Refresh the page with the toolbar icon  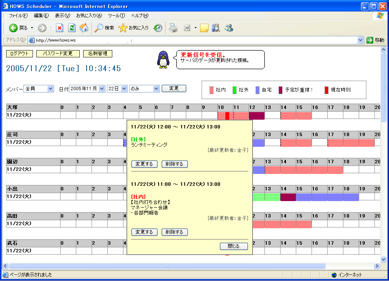click(72, 28)
